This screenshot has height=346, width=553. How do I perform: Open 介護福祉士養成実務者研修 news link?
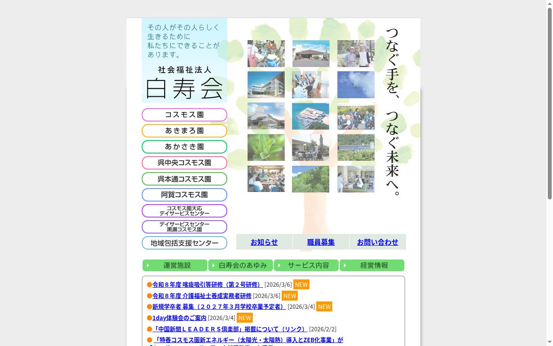coord(202,296)
